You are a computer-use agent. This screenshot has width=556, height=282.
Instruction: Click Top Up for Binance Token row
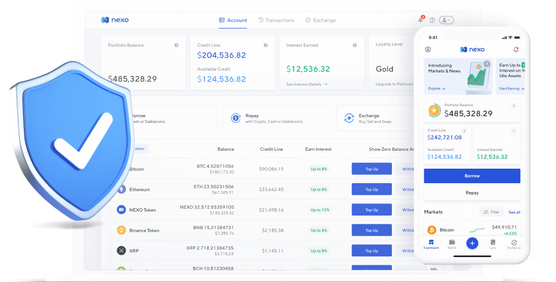372,230
